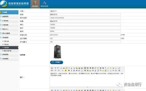Focus the 运行周期 field showing 720
Image resolution: width=146 pixels, height=91 pixels.
coord(85,38)
